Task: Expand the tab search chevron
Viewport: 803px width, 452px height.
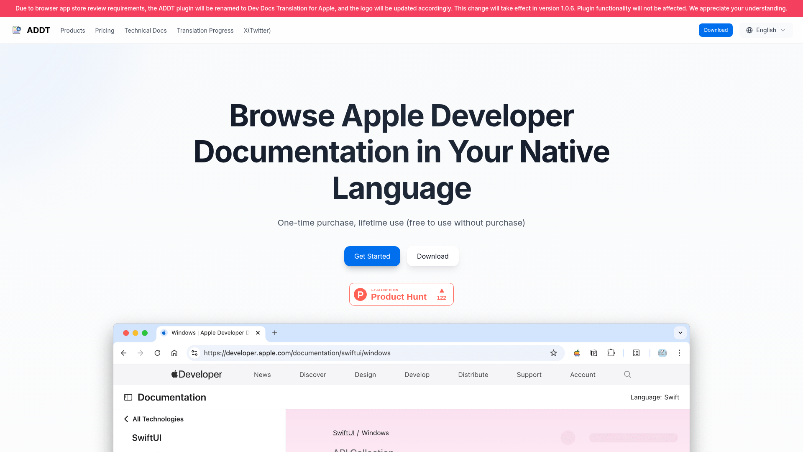Action: pyautogui.click(x=680, y=333)
